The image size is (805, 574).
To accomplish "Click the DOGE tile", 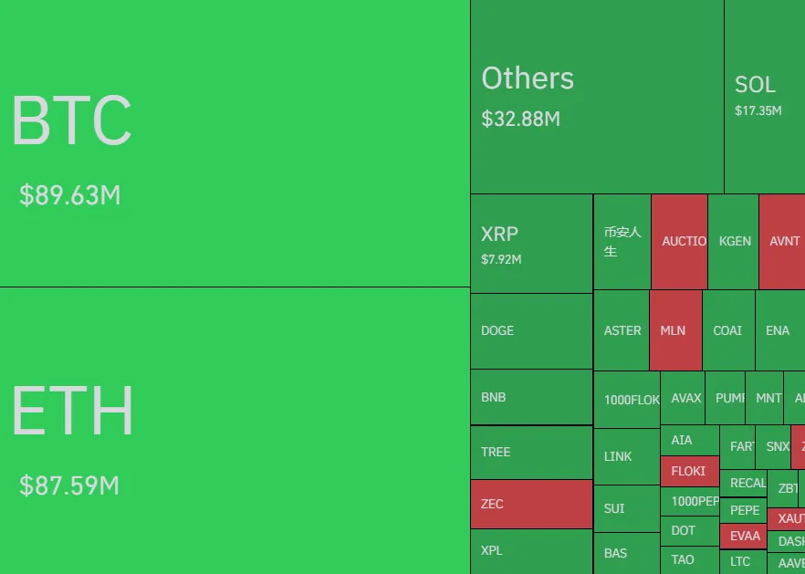I will point(531,330).
